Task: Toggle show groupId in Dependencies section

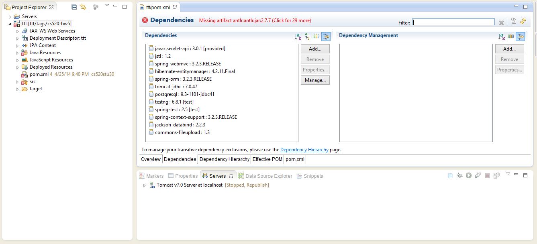Action: pyautogui.click(x=316, y=37)
